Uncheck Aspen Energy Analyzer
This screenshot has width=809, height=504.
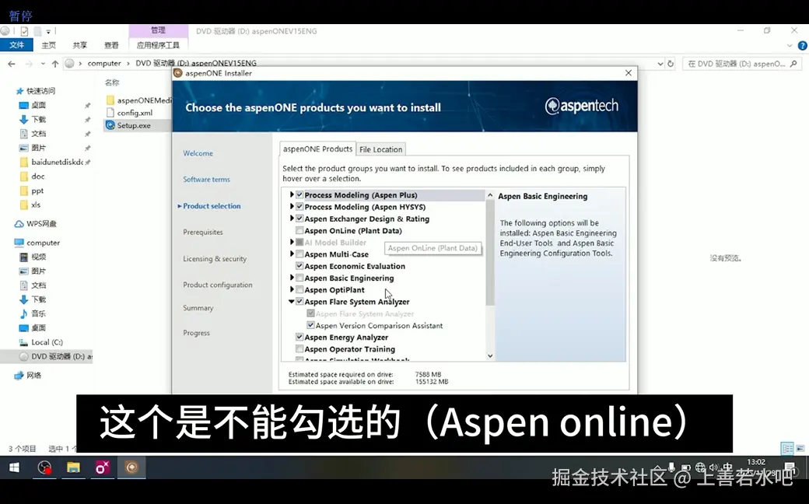[299, 338]
